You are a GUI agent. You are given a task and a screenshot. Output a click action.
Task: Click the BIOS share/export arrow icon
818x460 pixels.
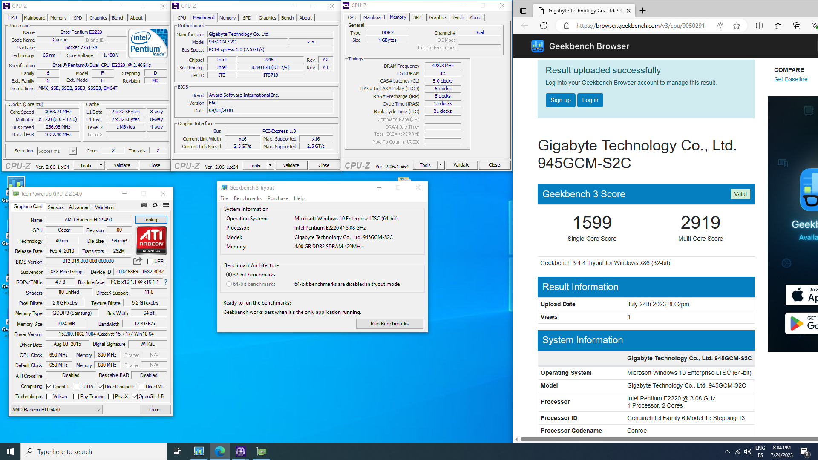(138, 261)
